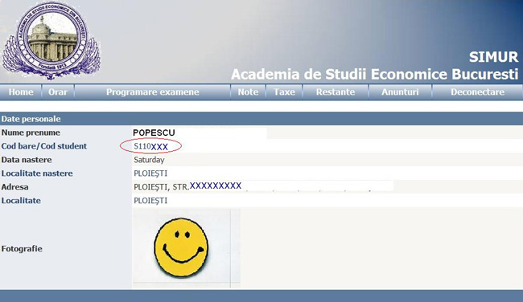Click the SIMUR title text
The image size is (523, 302).
(494, 57)
